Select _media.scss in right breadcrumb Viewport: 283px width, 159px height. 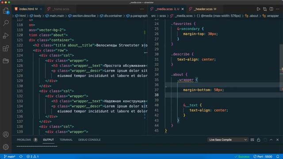click(181, 16)
